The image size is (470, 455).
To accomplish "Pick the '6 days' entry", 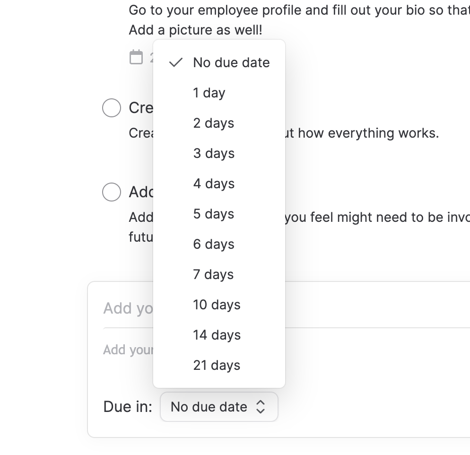I will point(214,244).
